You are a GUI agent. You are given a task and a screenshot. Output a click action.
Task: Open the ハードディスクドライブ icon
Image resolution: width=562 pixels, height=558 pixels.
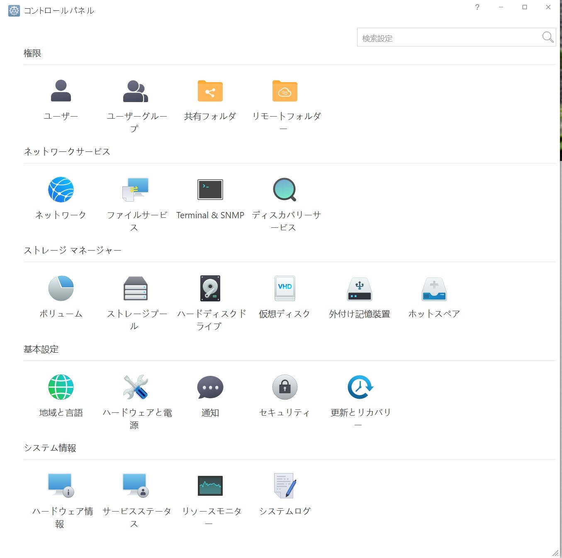click(x=210, y=288)
